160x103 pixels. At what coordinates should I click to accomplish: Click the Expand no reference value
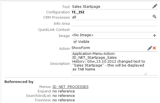(64, 91)
